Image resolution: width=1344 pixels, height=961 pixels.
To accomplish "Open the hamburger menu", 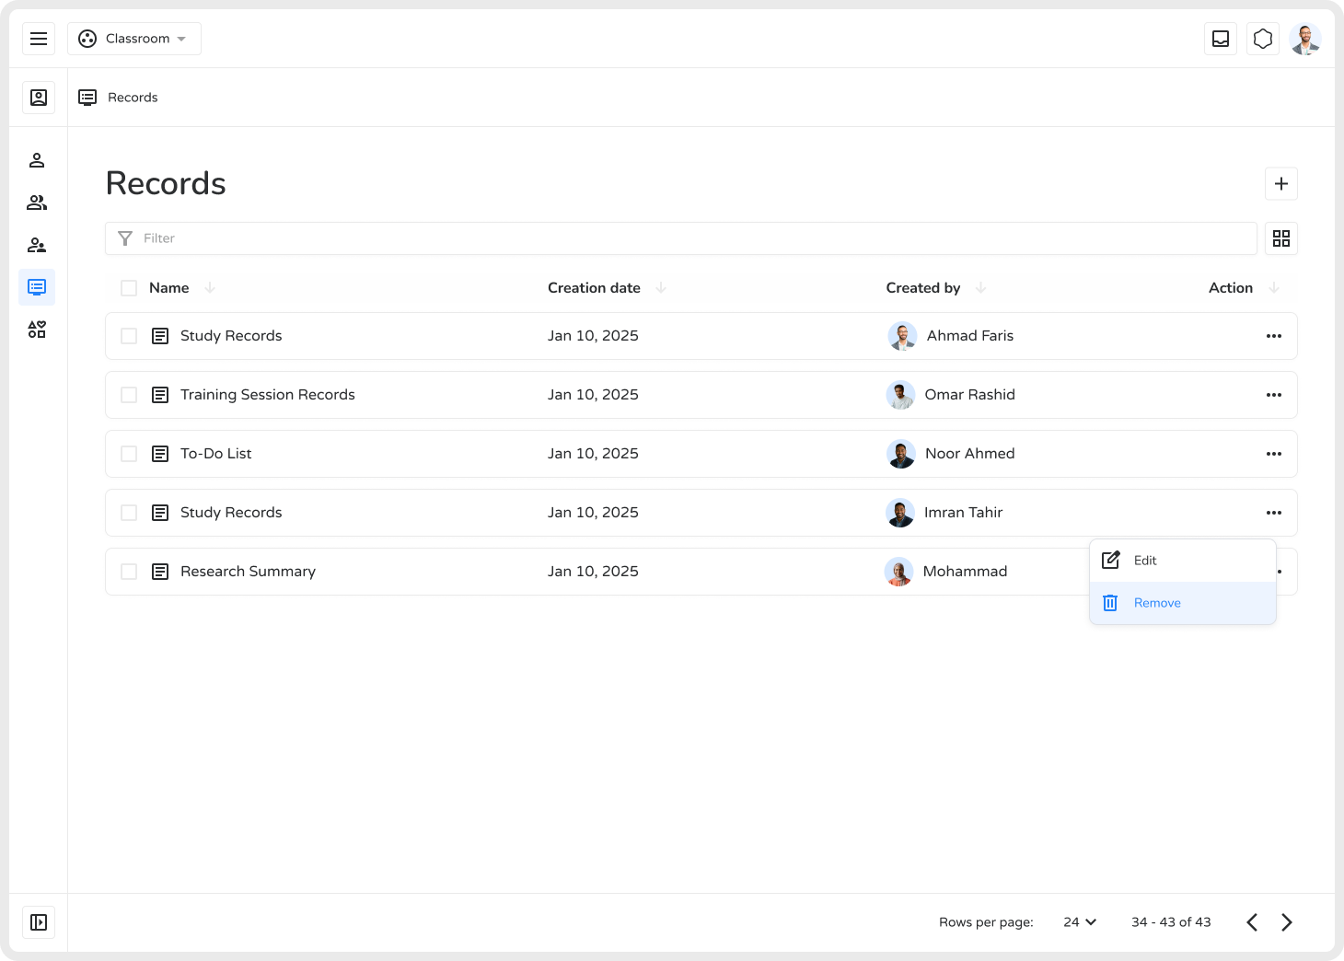I will (x=39, y=39).
